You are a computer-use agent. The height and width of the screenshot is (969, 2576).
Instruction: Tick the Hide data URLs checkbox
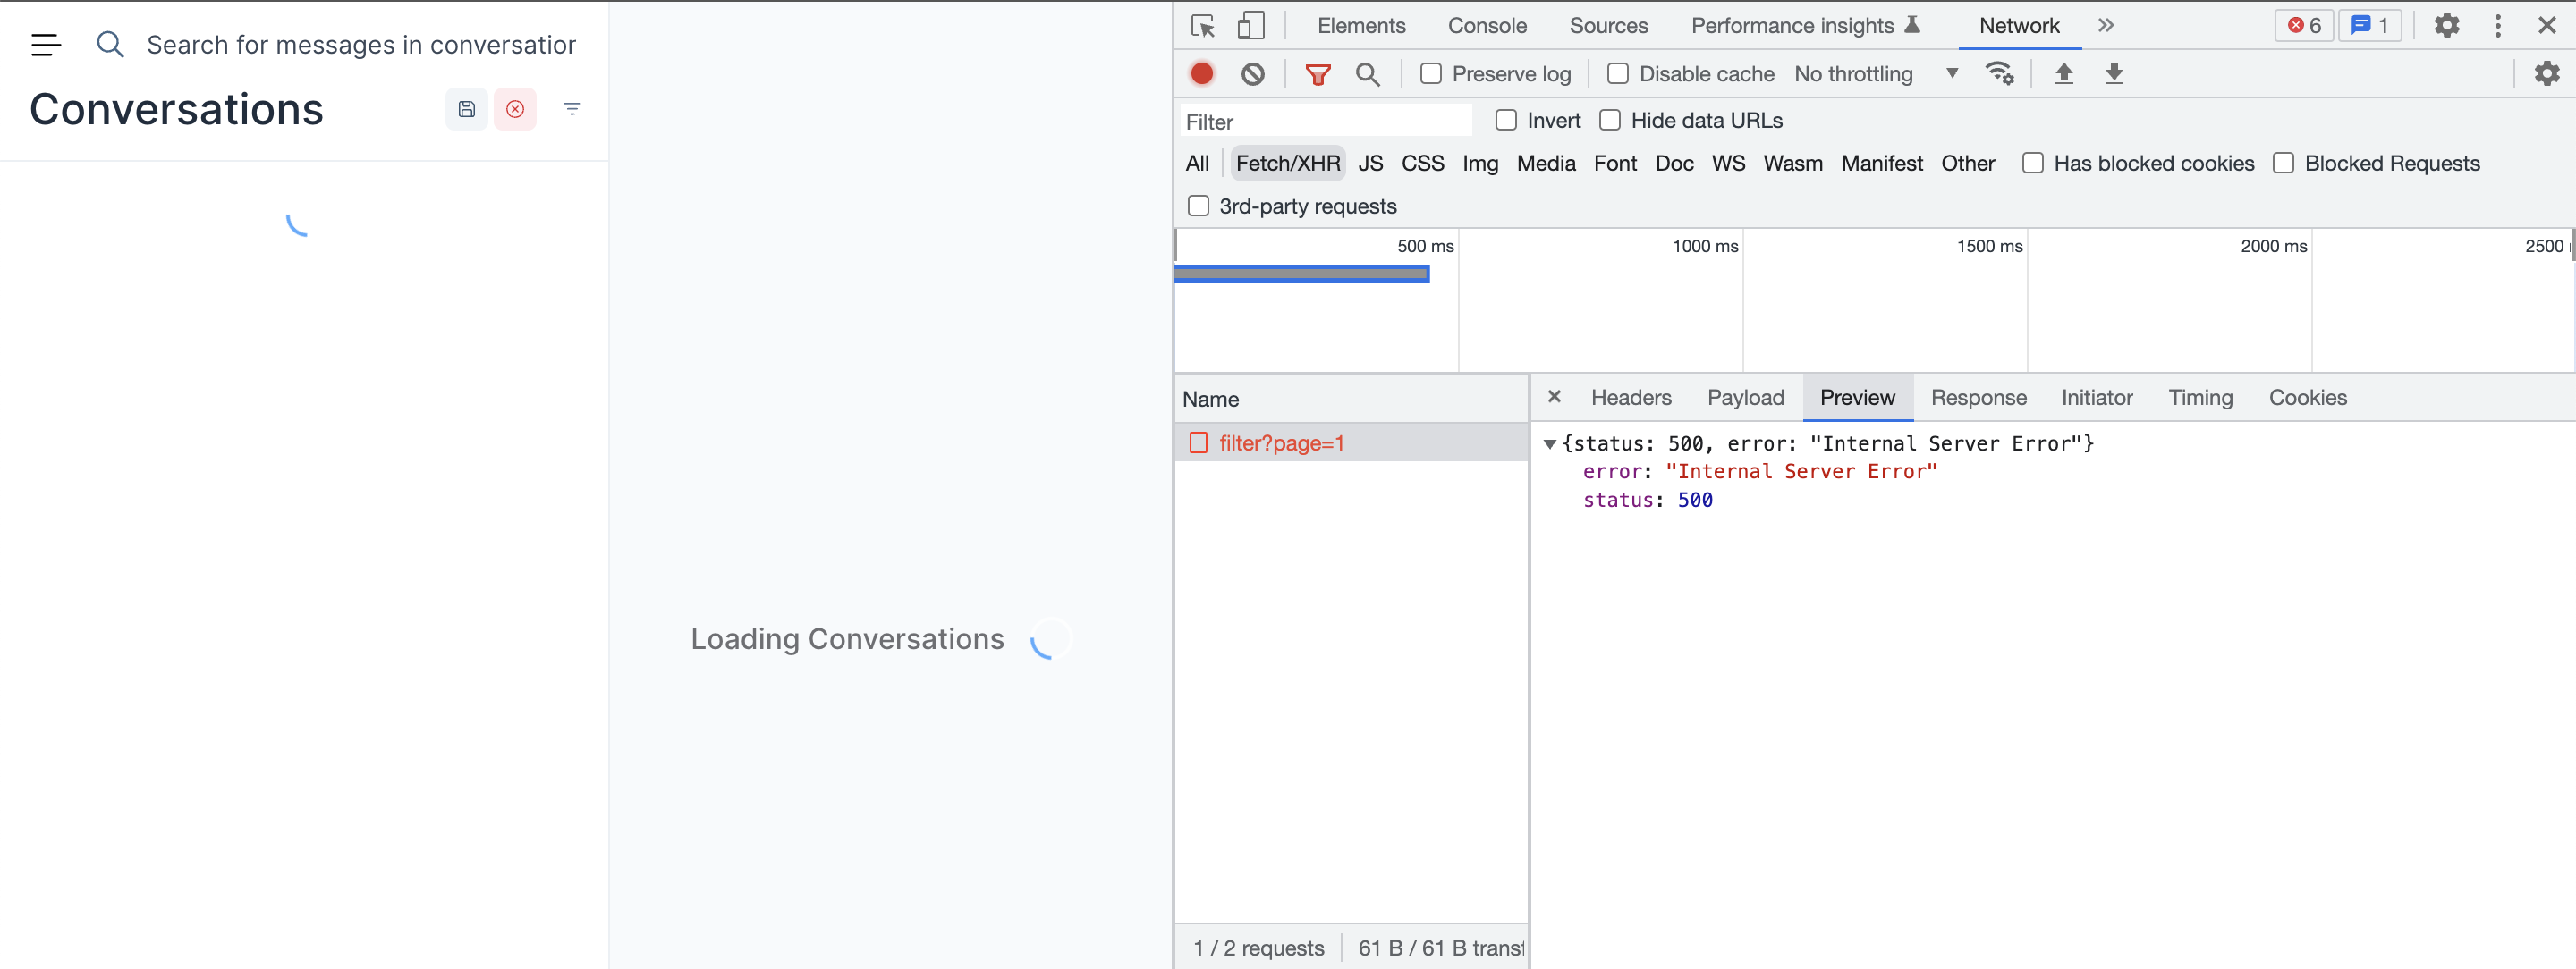1610,121
